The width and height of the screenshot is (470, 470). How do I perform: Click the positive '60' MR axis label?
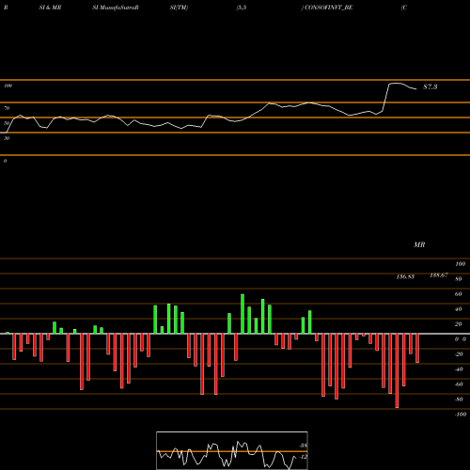(459, 294)
